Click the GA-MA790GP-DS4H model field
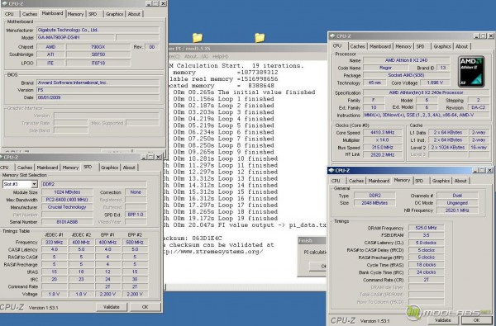This screenshot has width=496, height=326. tap(75, 38)
